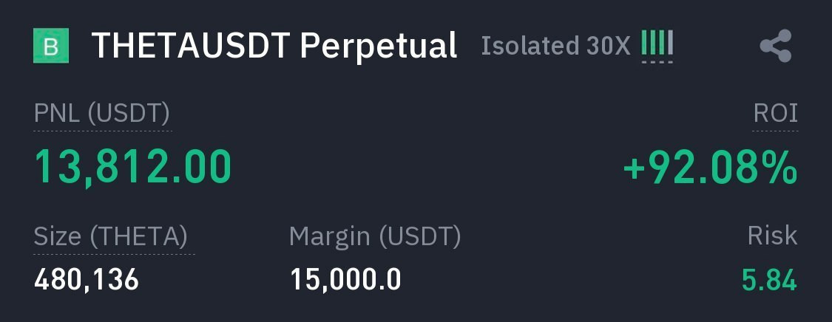
Task: Edit the 15,000.0 margin value
Action: click(345, 280)
